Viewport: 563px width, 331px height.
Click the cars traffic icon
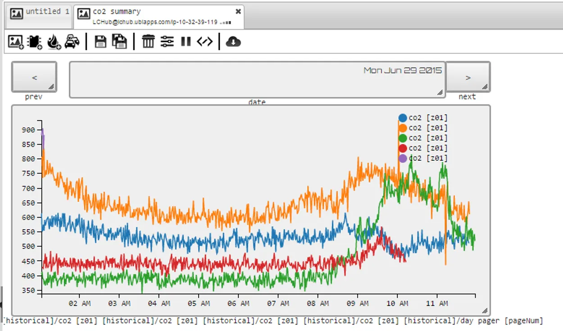pyautogui.click(x=72, y=42)
